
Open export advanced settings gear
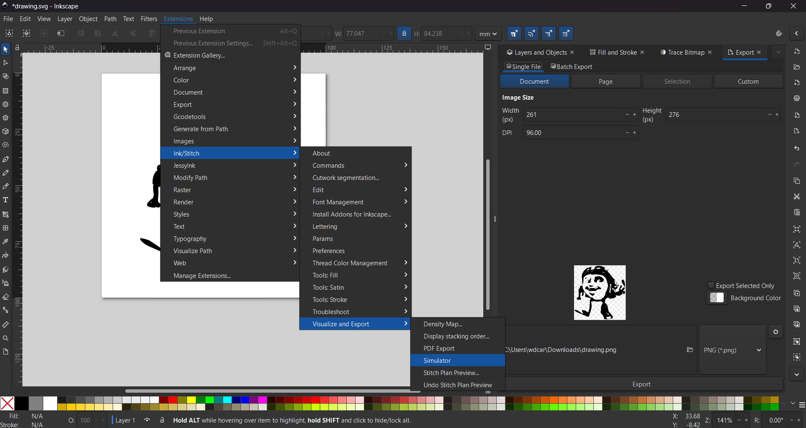776,332
